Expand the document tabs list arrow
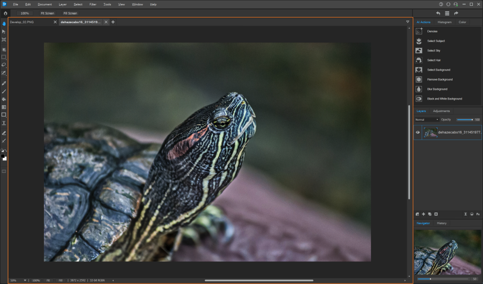 tap(407, 22)
